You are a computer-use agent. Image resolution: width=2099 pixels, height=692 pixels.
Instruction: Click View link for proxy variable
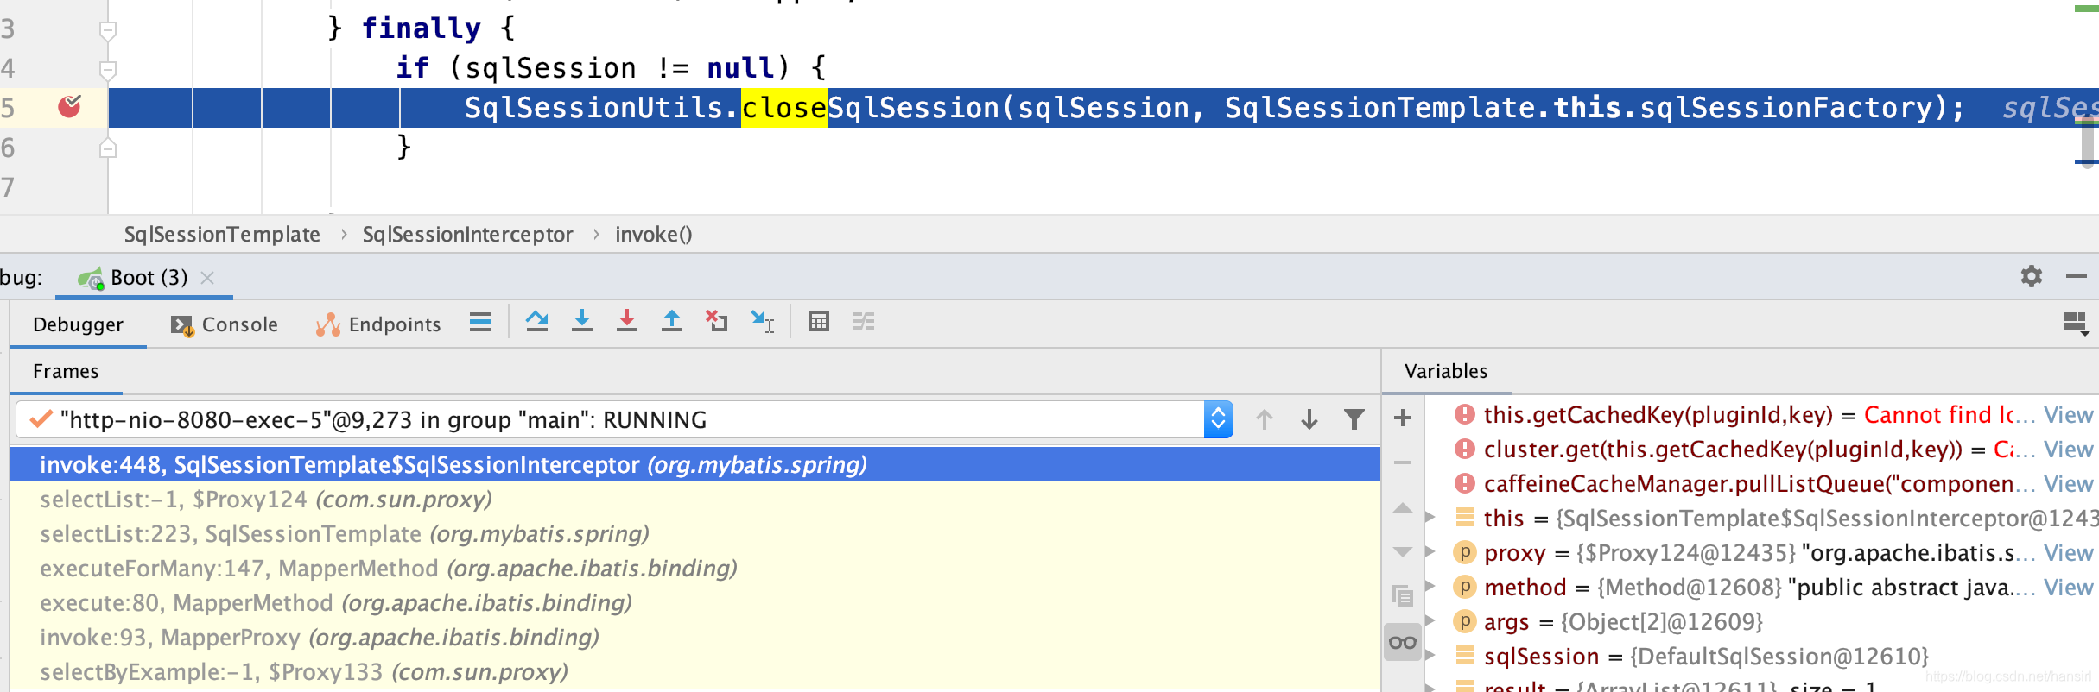[x=2068, y=553]
